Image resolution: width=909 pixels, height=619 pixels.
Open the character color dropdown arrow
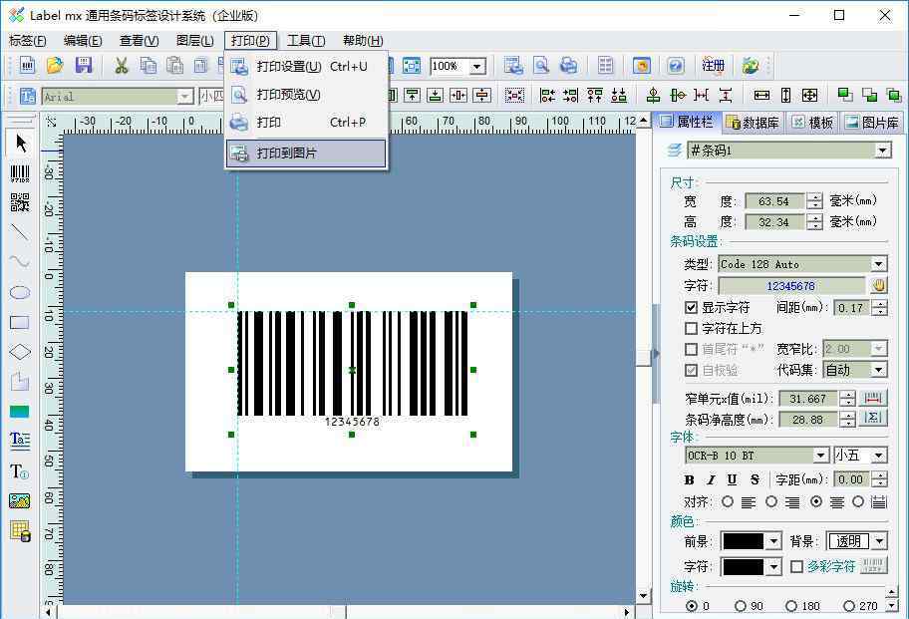coord(773,566)
